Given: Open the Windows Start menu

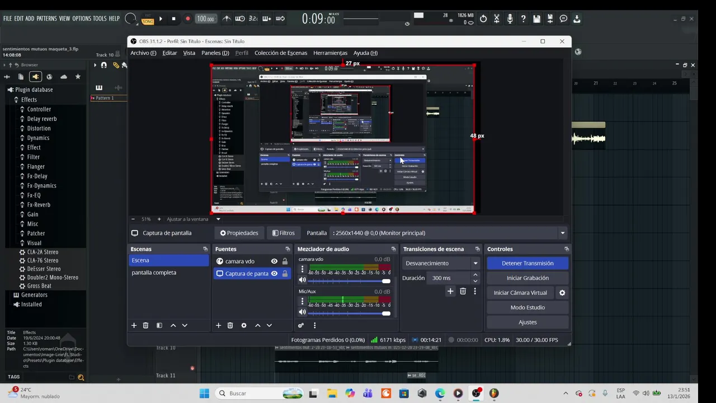Looking at the screenshot, I should click(x=204, y=393).
